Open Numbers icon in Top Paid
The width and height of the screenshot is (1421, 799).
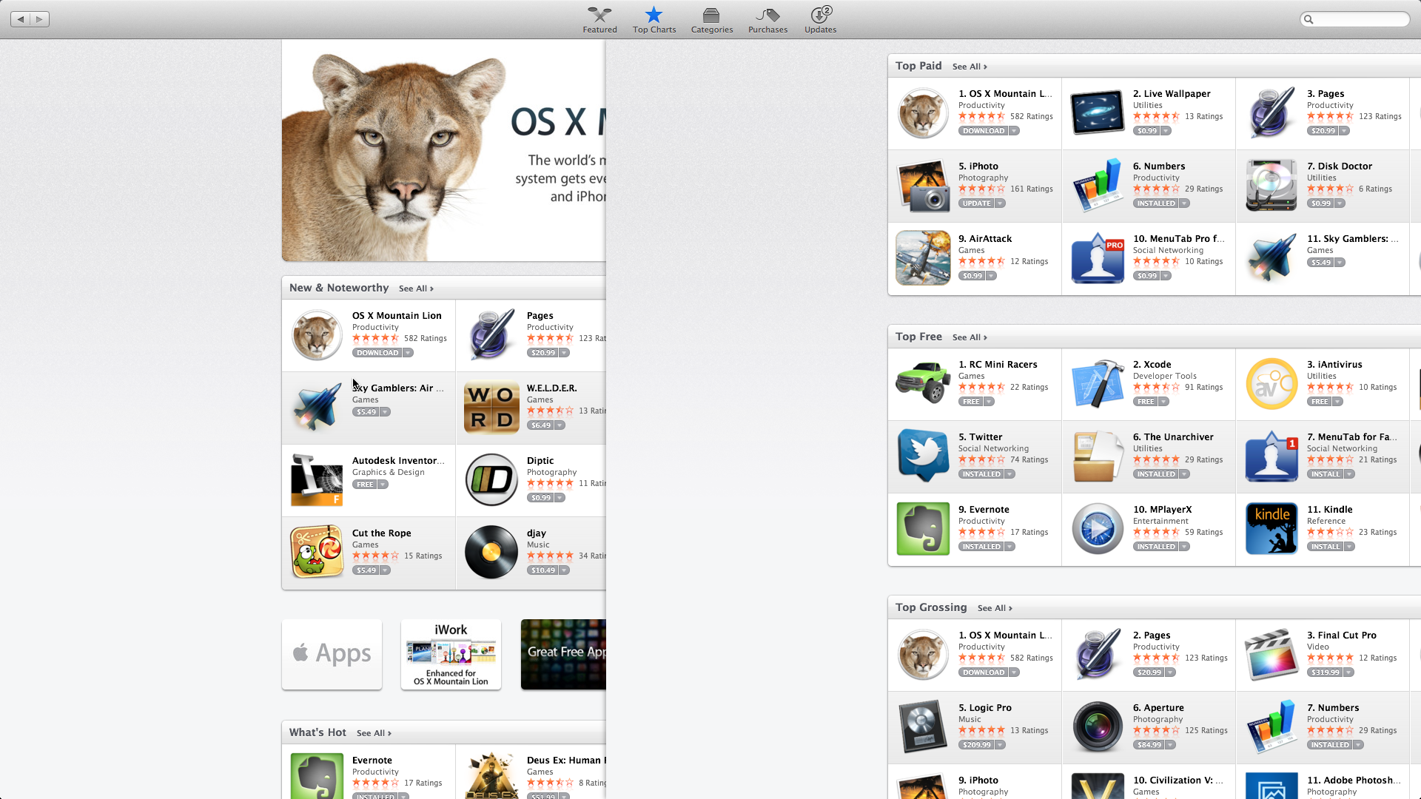pos(1098,186)
